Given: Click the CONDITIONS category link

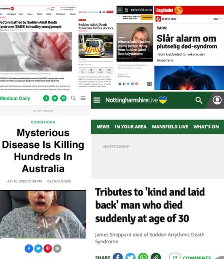Looking at the screenshot, I should (43, 122).
